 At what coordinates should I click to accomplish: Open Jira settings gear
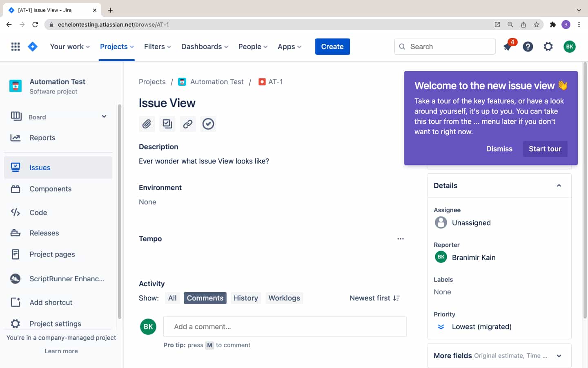548,47
